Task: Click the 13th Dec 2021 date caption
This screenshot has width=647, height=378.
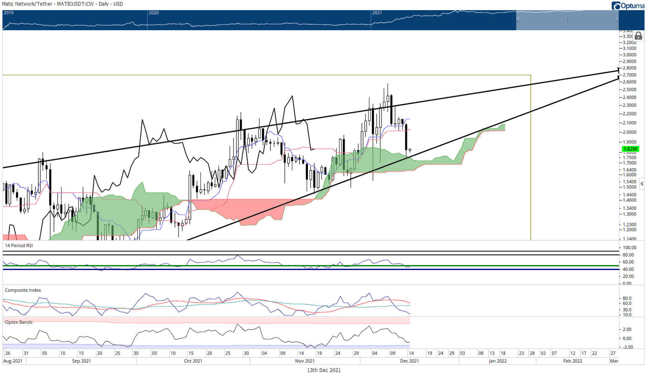Action: [323, 370]
